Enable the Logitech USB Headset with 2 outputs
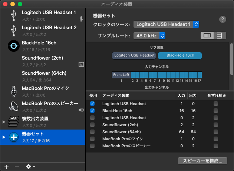 [x=92, y=118]
